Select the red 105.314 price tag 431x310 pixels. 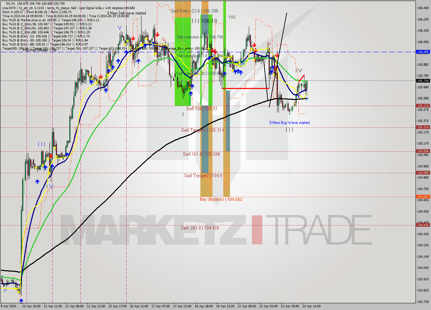coord(423,127)
